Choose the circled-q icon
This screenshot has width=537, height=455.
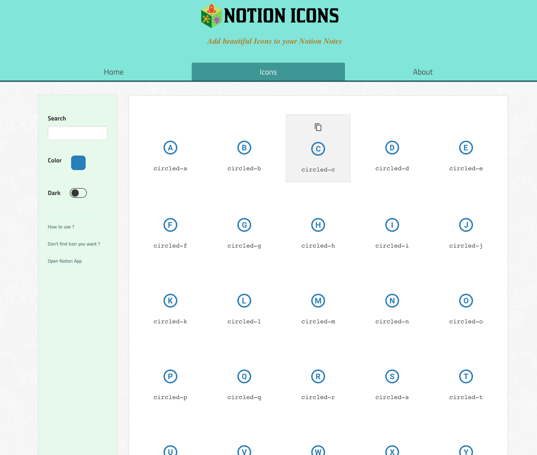(x=244, y=376)
